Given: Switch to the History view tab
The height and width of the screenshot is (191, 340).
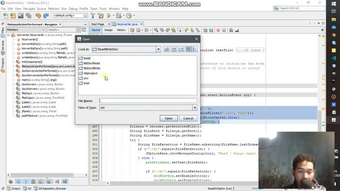Looking at the screenshot, I should 121,30.
